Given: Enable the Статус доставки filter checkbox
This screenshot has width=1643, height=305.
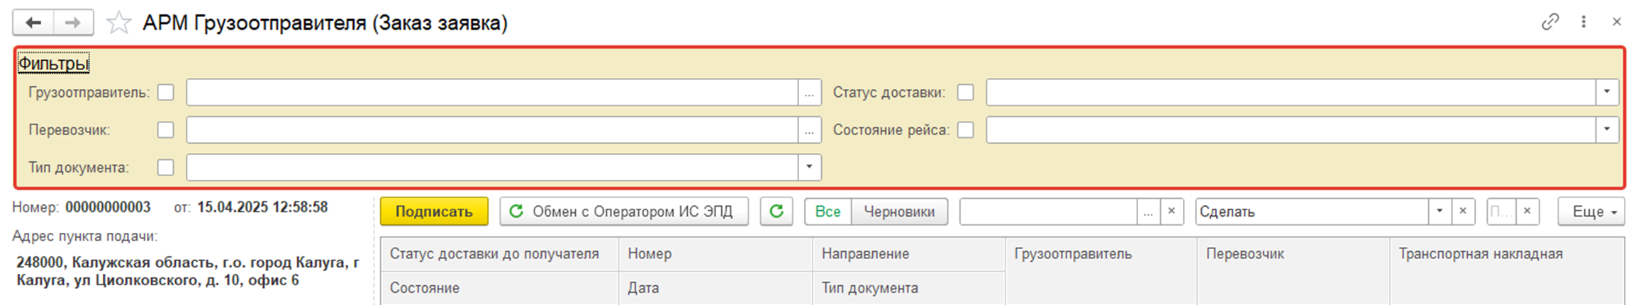Looking at the screenshot, I should tap(965, 93).
